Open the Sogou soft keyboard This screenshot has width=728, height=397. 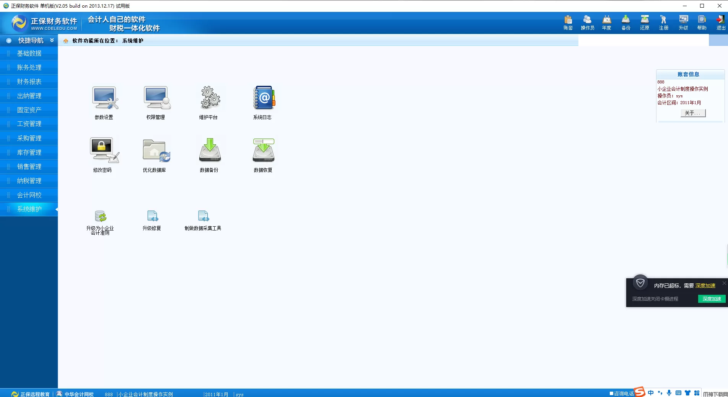click(678, 393)
